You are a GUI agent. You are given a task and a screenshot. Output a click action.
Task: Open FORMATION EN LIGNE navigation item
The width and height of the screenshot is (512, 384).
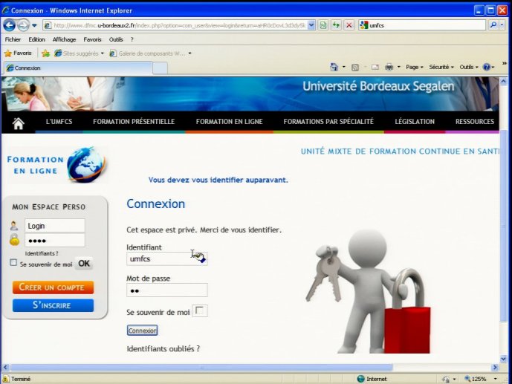[229, 122]
